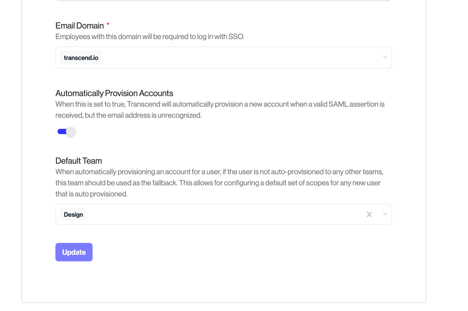Image resolution: width=468 pixels, height=311 pixels.
Task: Click the red required asterisk
Action: pos(108,25)
